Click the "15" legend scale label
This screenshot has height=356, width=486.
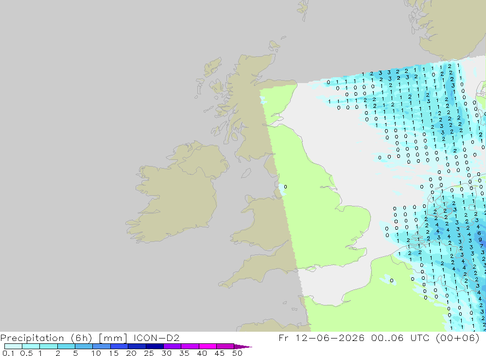click(x=113, y=353)
